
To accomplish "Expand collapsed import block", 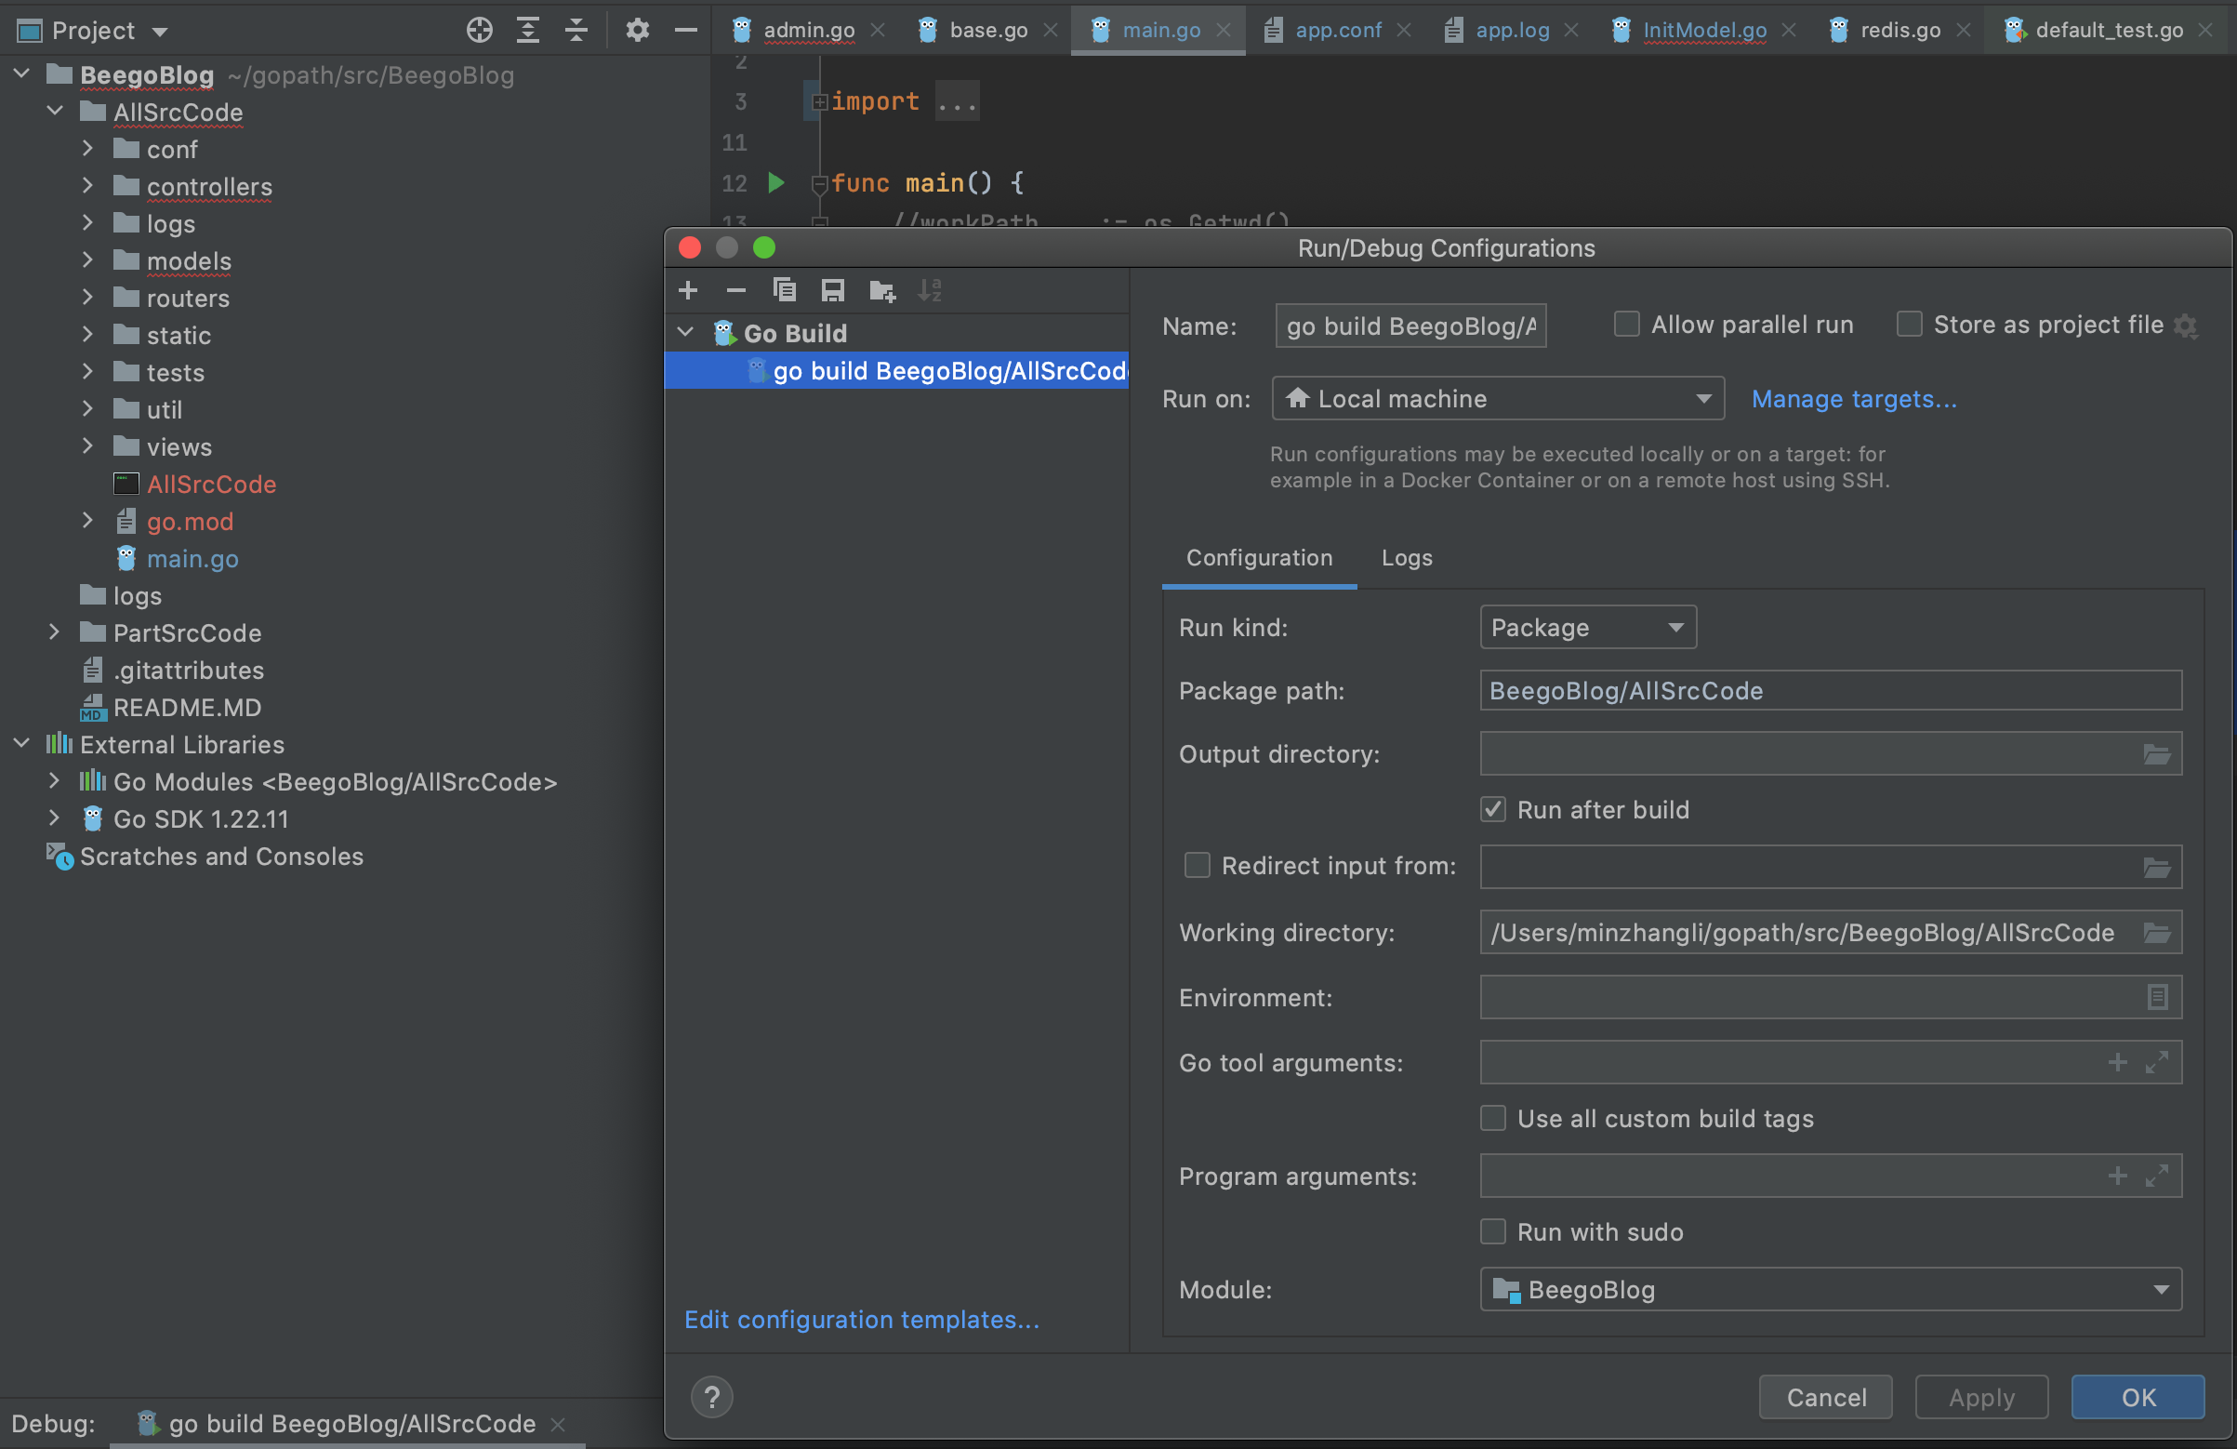I will click(819, 101).
